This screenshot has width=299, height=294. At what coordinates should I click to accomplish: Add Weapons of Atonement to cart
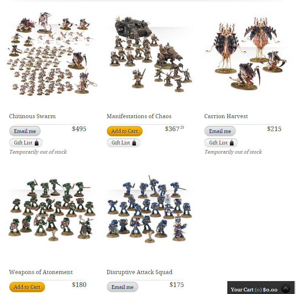coord(27,287)
